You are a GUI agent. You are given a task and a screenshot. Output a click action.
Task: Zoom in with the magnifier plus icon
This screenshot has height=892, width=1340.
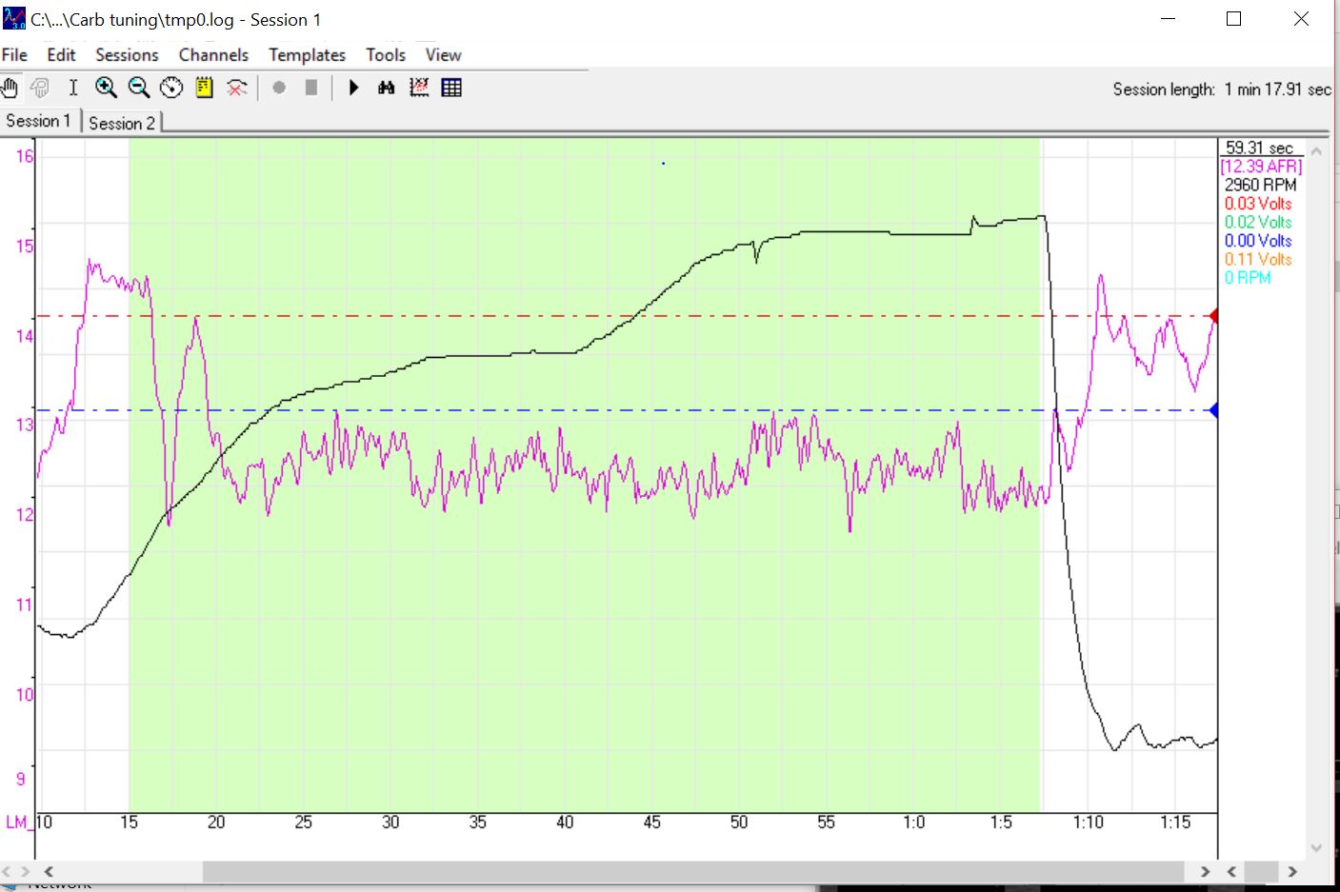[x=106, y=88]
